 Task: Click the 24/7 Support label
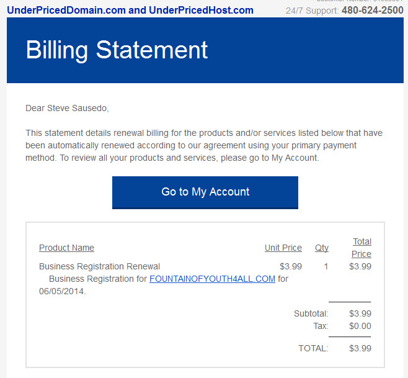point(313,11)
